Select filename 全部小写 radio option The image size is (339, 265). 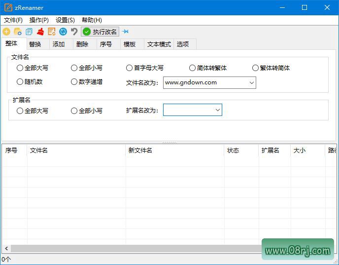87,68
